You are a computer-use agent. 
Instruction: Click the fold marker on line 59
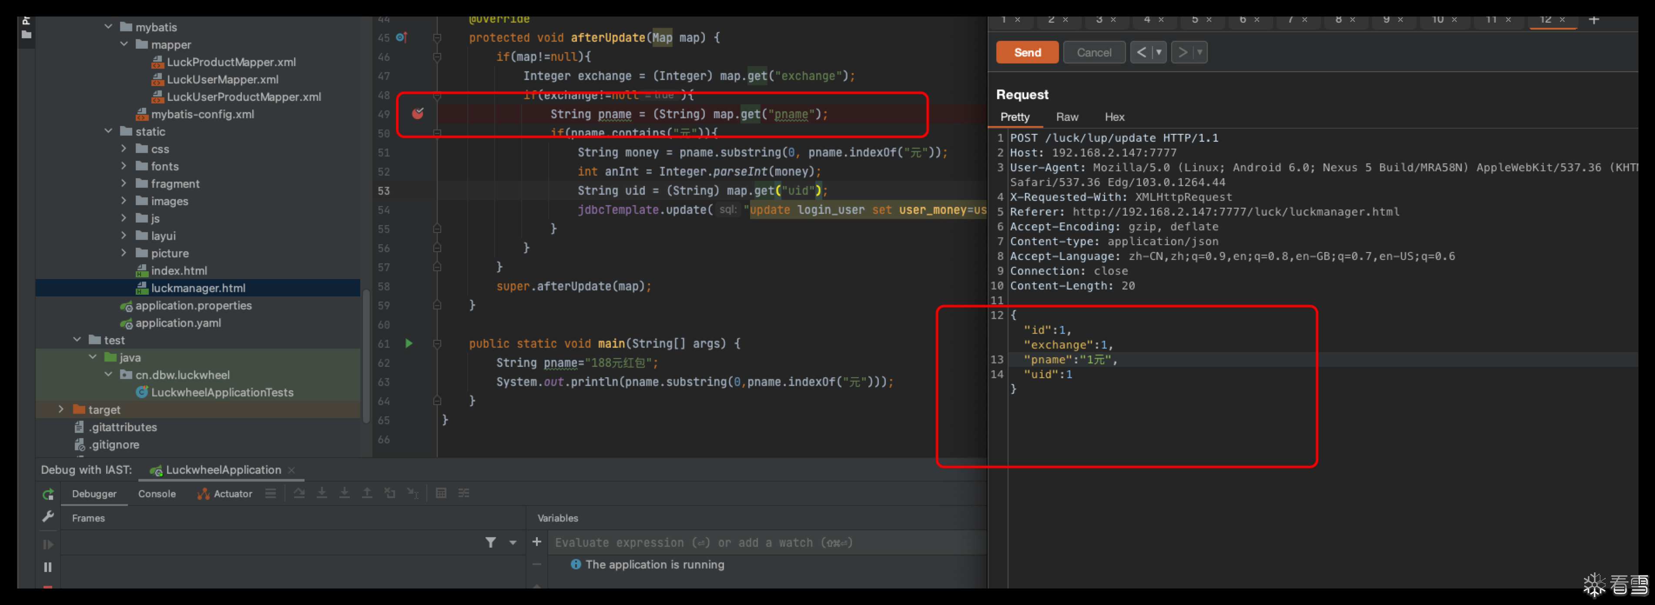(437, 306)
